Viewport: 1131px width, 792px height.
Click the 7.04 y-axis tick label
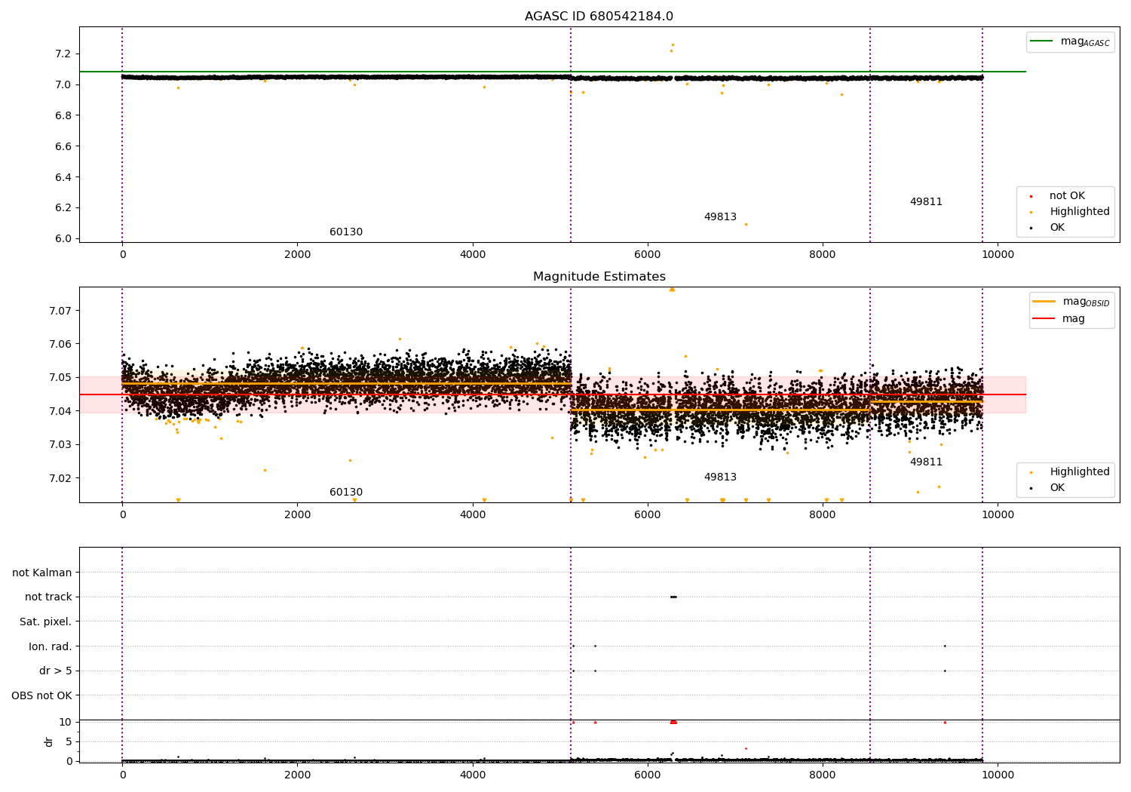(60, 411)
